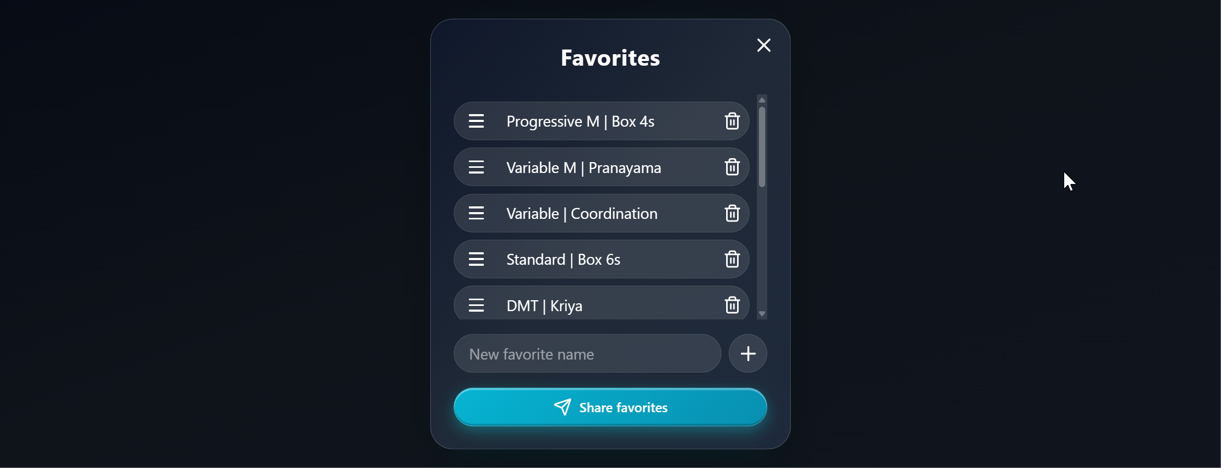This screenshot has width=1221, height=468.
Task: Delete the "Variable | Coordination" favorite
Action: pos(732,213)
